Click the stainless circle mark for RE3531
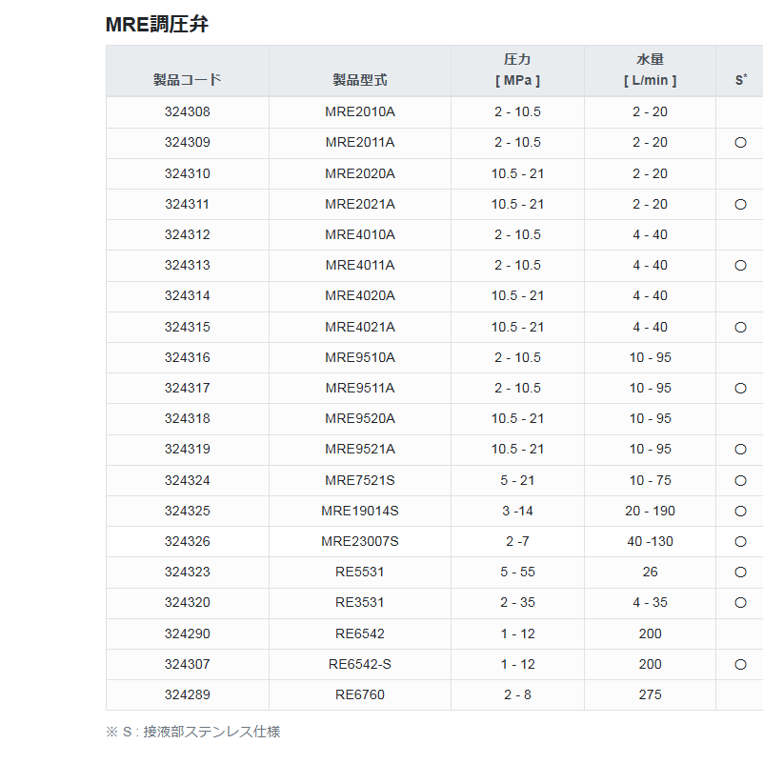The image size is (763, 764). tap(740, 603)
